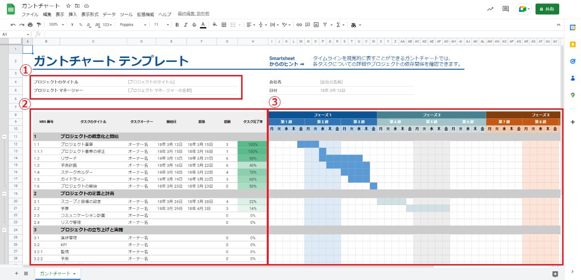Print the spreadsheet using the printer icon
Viewport: 581px width, 280px height.
pyautogui.click(x=30, y=24)
